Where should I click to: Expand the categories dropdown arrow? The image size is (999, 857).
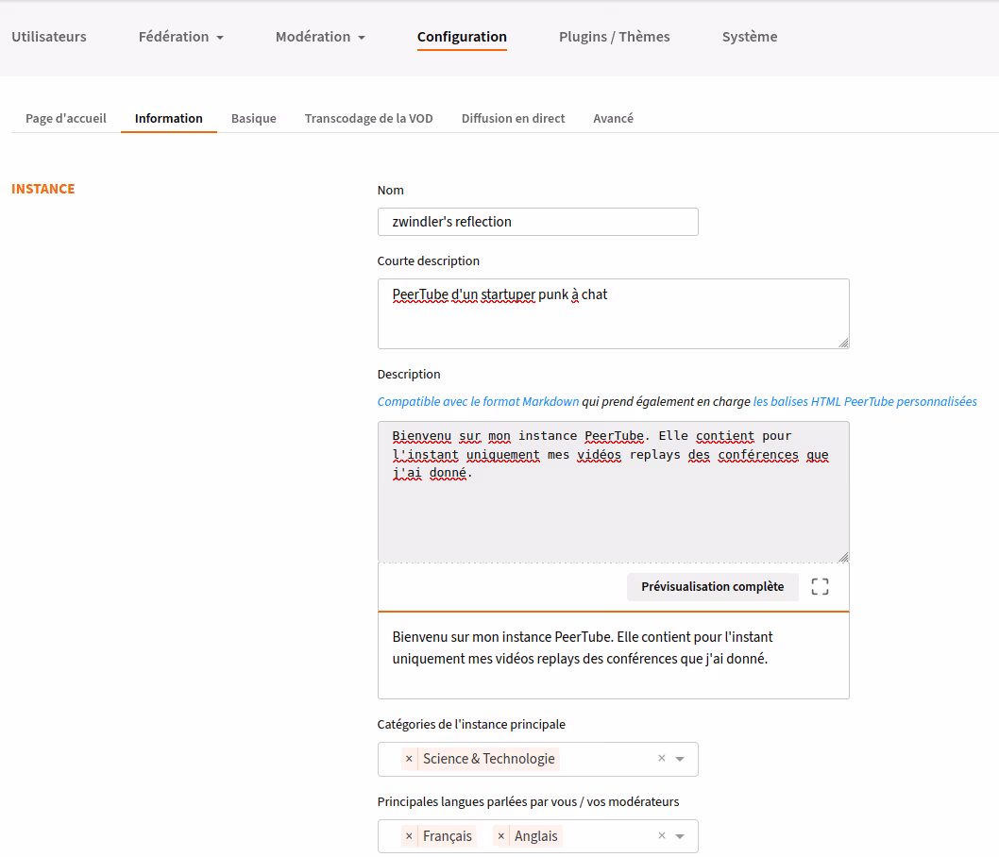680,759
